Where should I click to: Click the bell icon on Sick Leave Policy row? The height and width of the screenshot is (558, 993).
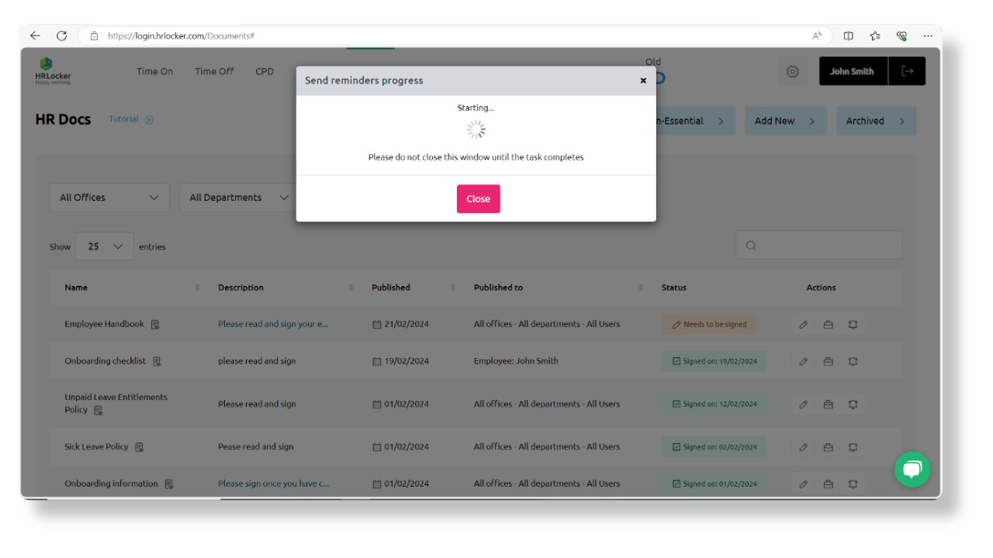pos(853,446)
